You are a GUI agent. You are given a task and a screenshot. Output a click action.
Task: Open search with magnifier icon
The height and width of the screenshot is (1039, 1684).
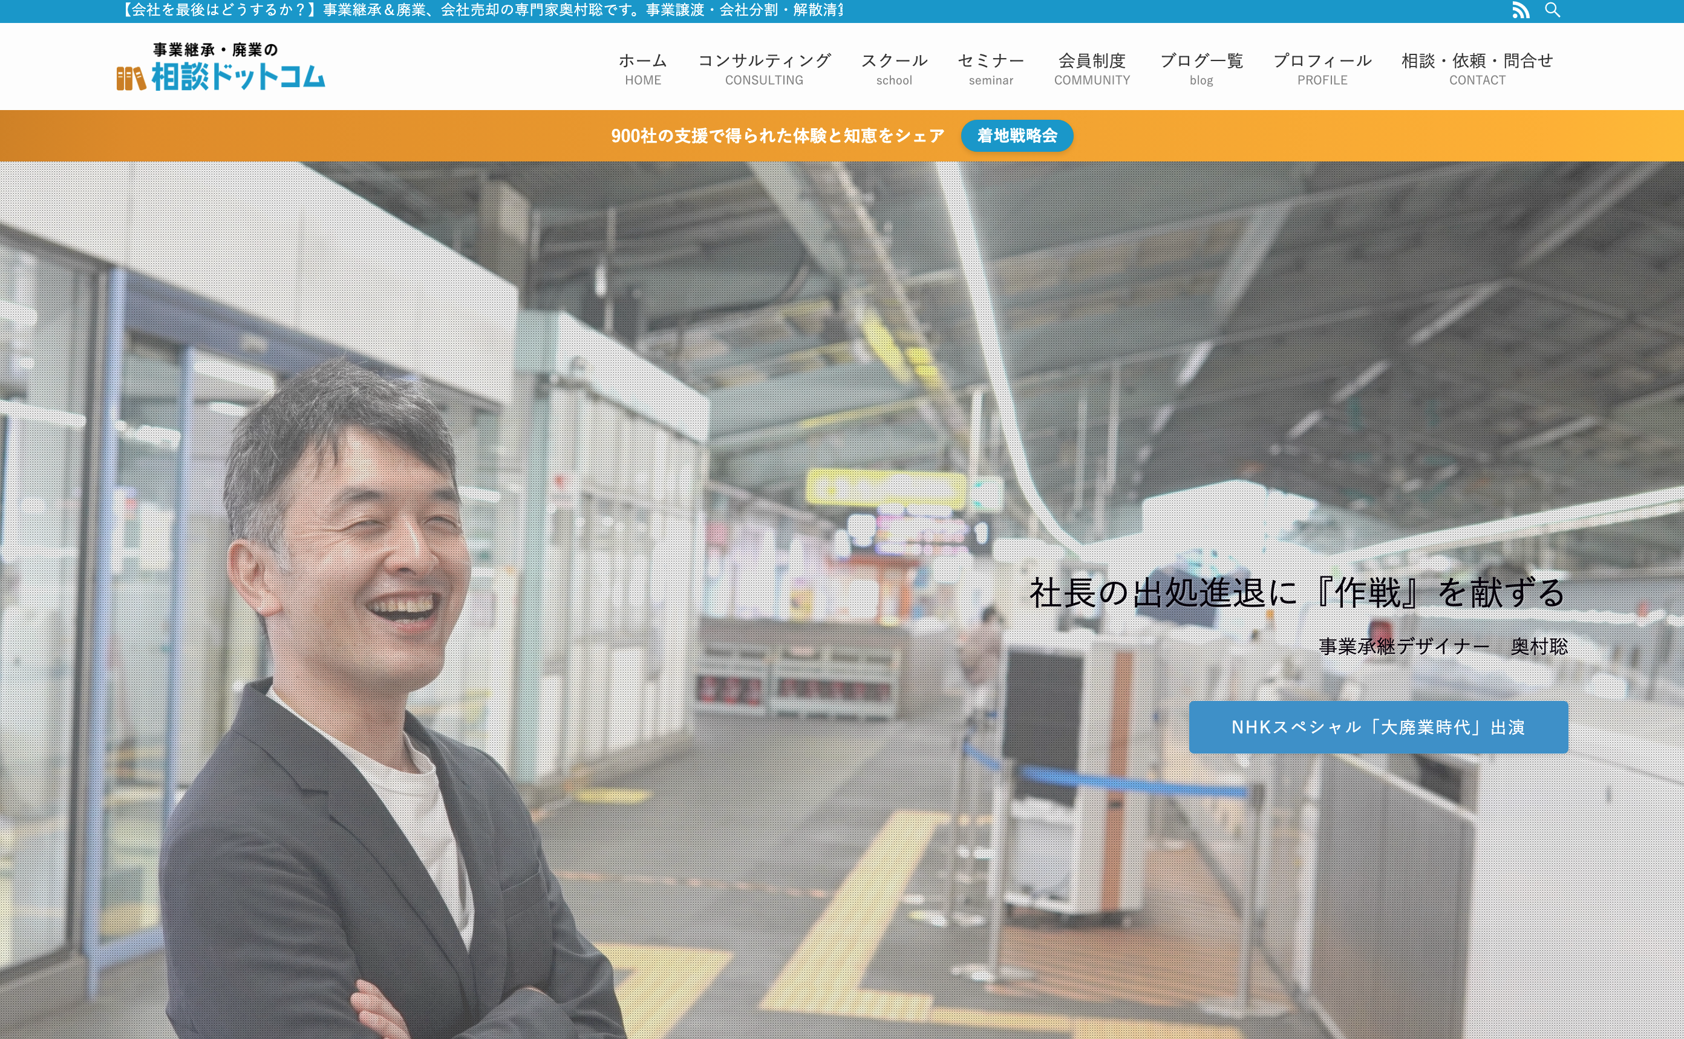[x=1552, y=10]
